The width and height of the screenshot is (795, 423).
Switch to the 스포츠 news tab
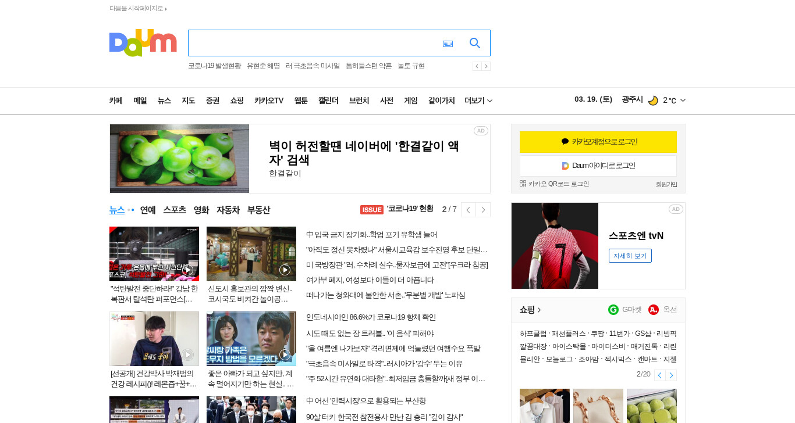[x=175, y=210]
